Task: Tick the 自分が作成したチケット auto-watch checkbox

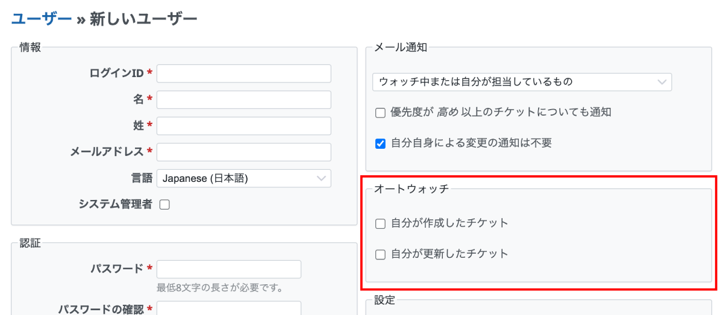Action: [380, 224]
